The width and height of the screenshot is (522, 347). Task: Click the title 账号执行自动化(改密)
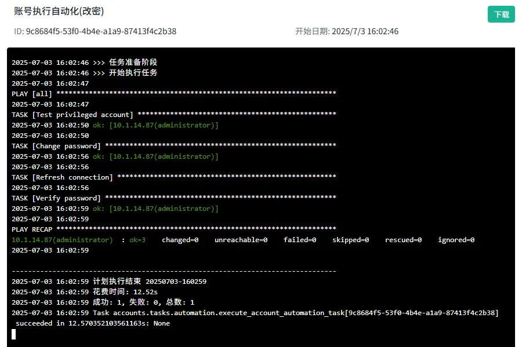[59, 11]
